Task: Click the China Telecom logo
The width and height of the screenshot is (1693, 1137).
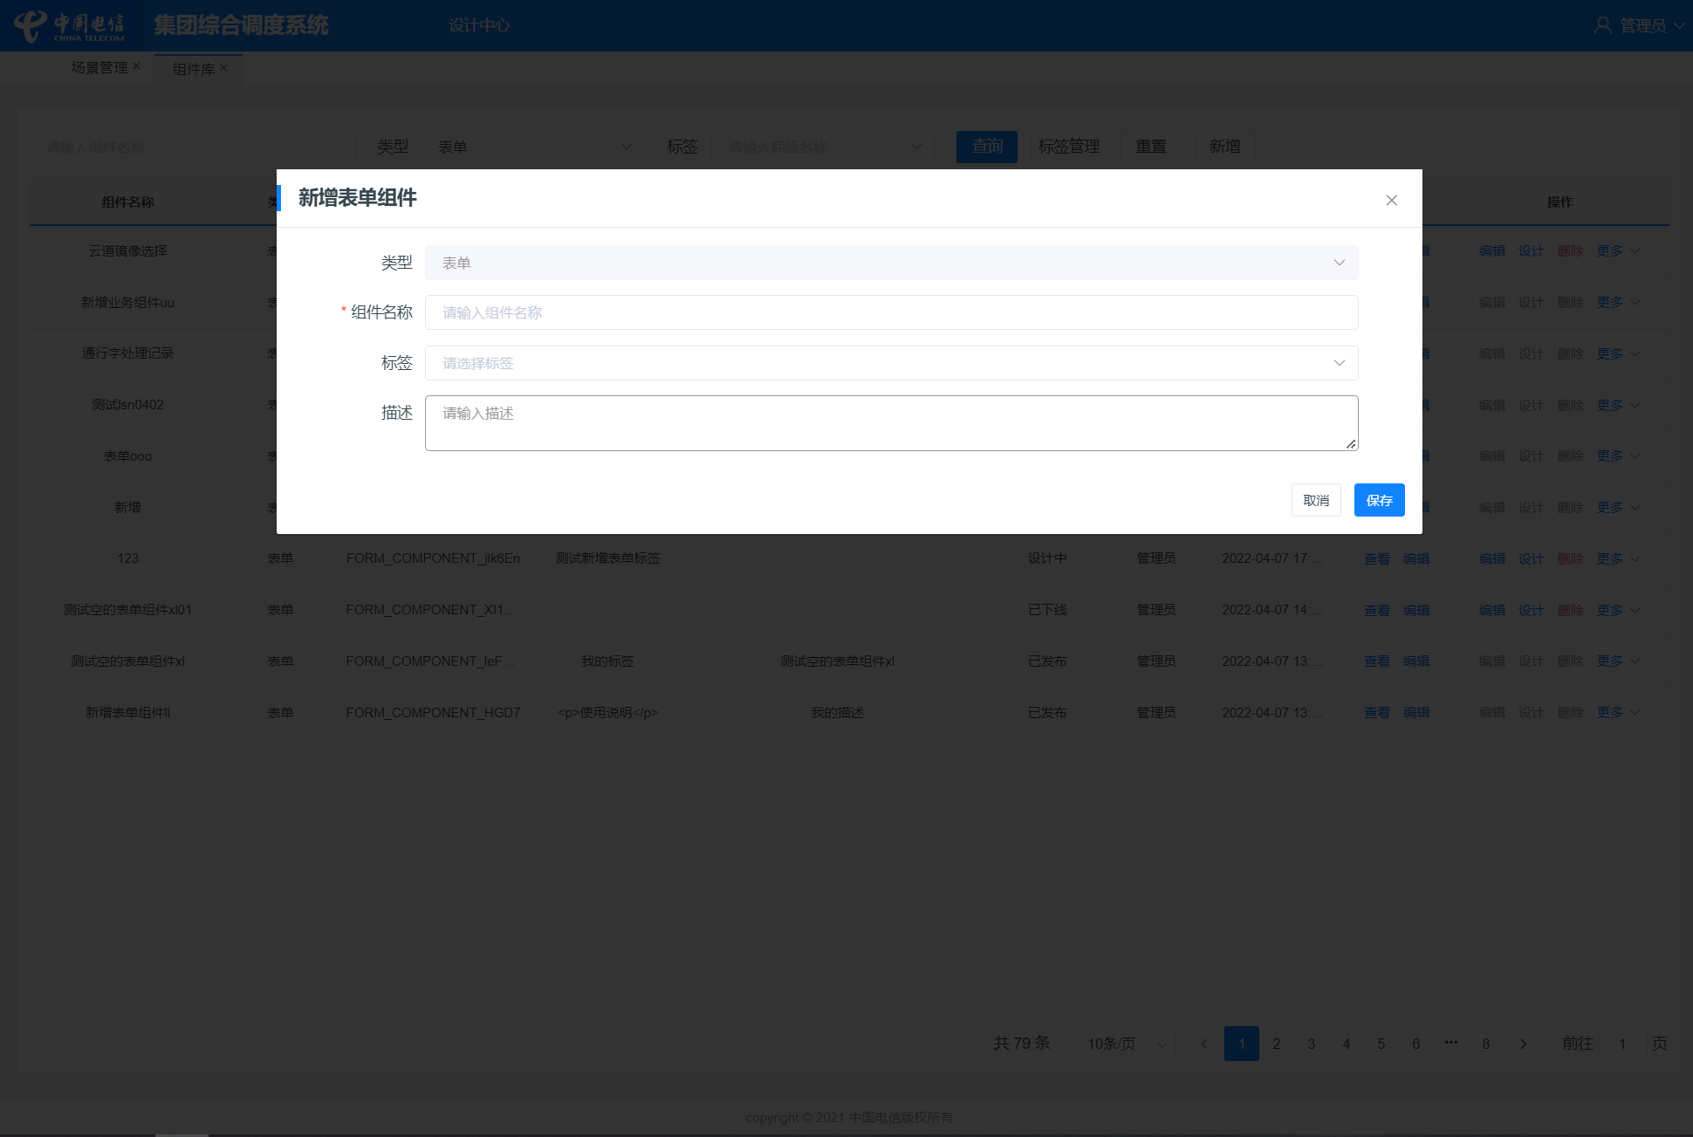Action: [x=70, y=25]
